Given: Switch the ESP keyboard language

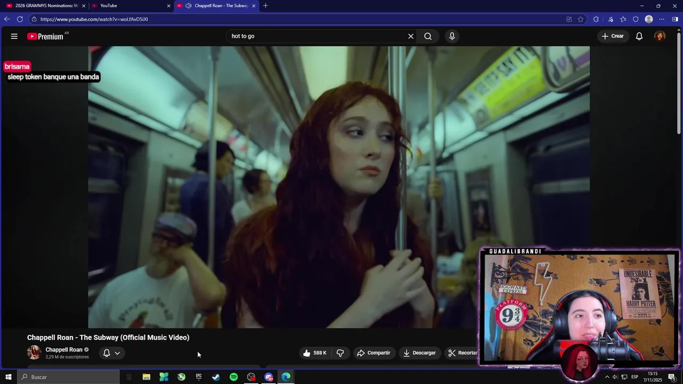Looking at the screenshot, I should [x=636, y=377].
